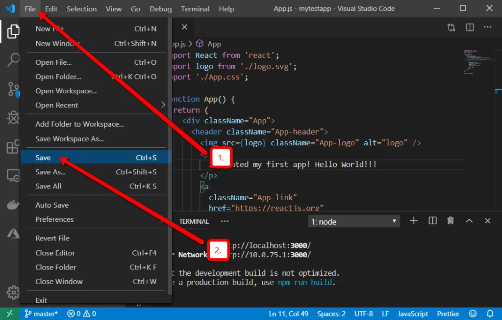Choose New File in the File menu
The width and height of the screenshot is (502, 320).
(x=96, y=29)
